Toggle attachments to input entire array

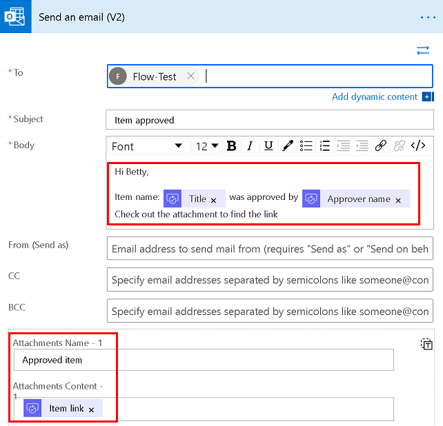click(x=426, y=344)
